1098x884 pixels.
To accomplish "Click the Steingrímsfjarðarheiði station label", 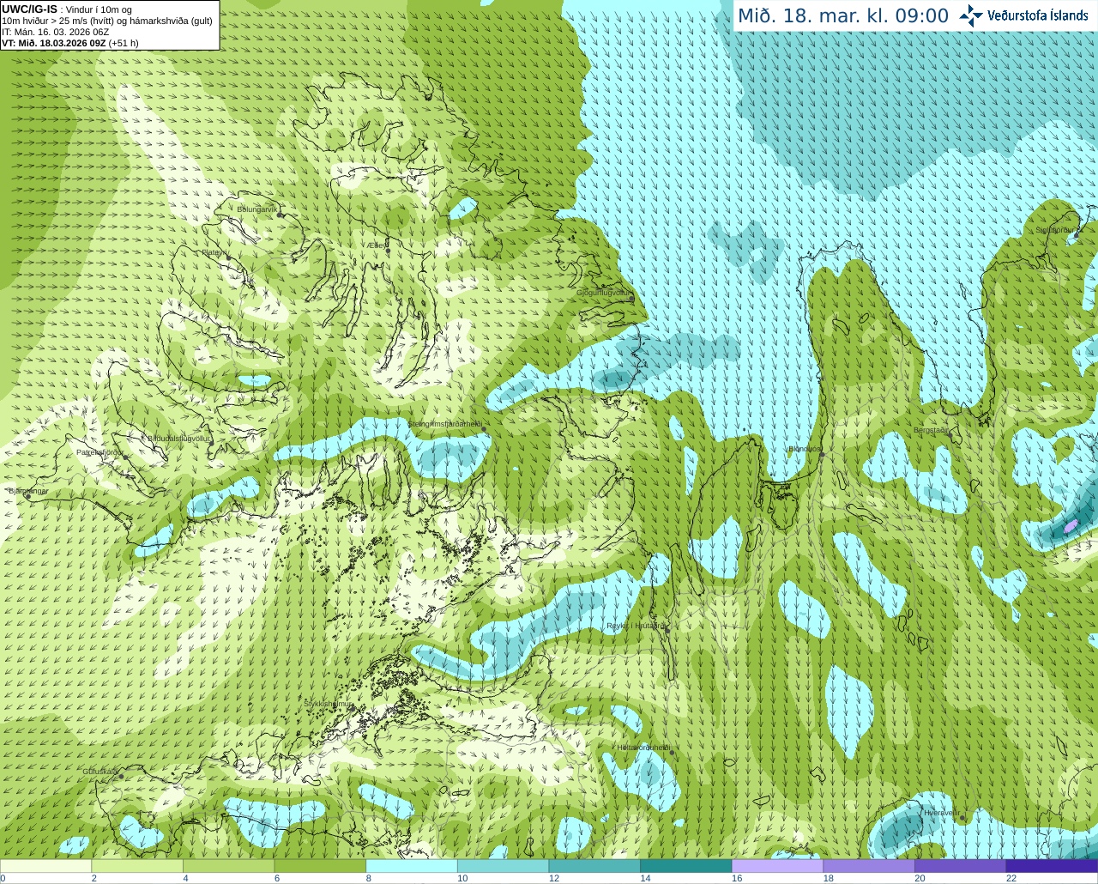I will (x=443, y=424).
